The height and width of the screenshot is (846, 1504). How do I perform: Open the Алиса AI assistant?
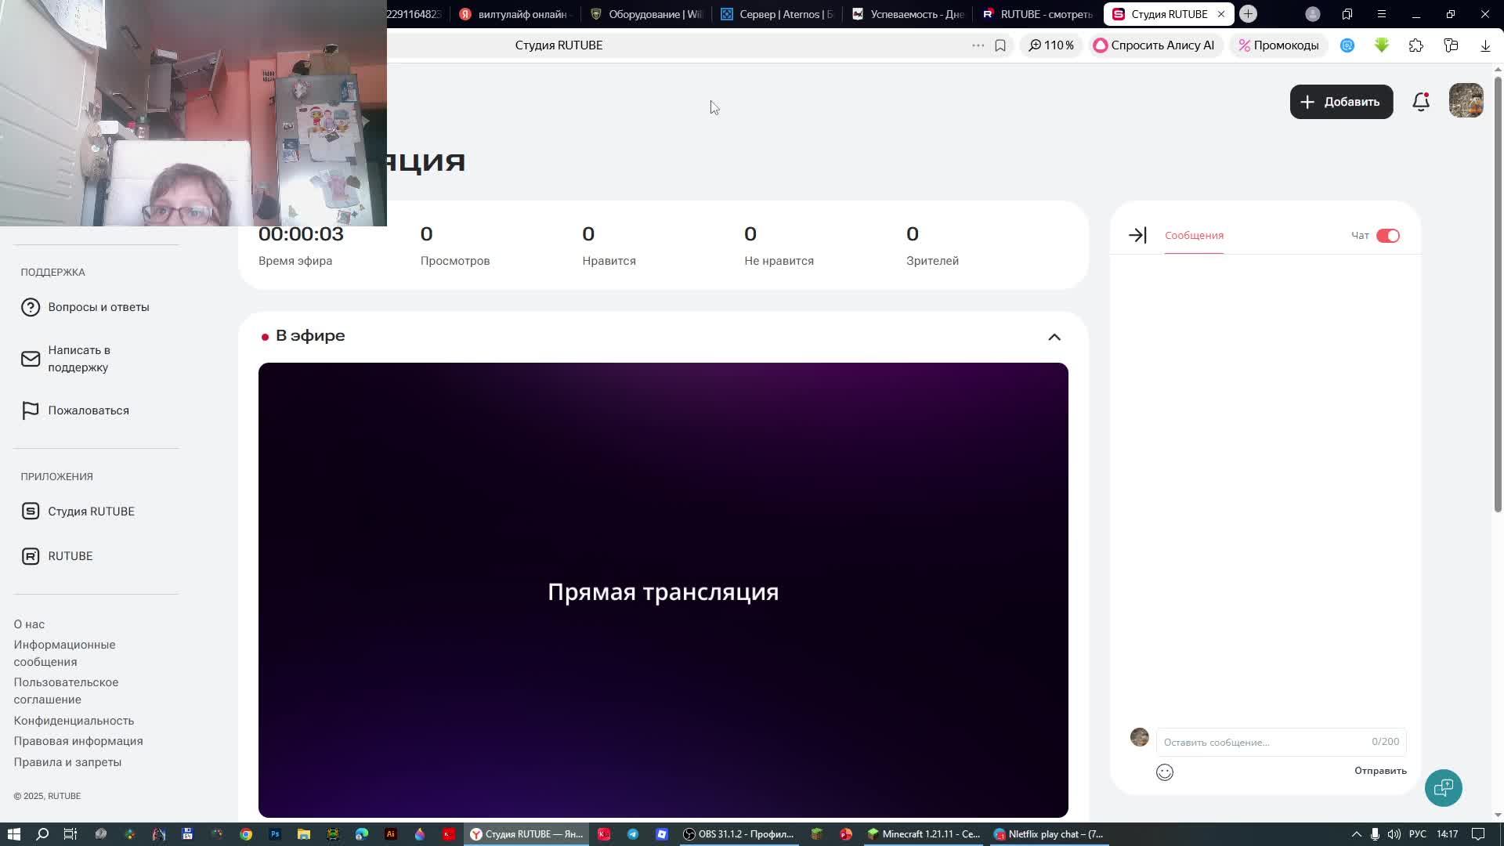[1155, 45]
